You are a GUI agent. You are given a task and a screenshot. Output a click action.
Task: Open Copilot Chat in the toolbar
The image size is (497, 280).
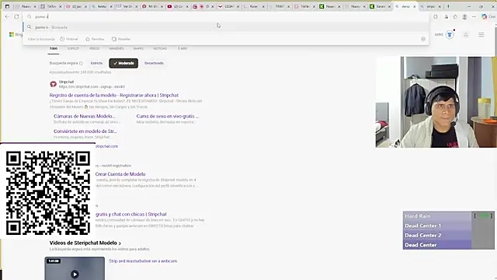[x=488, y=17]
